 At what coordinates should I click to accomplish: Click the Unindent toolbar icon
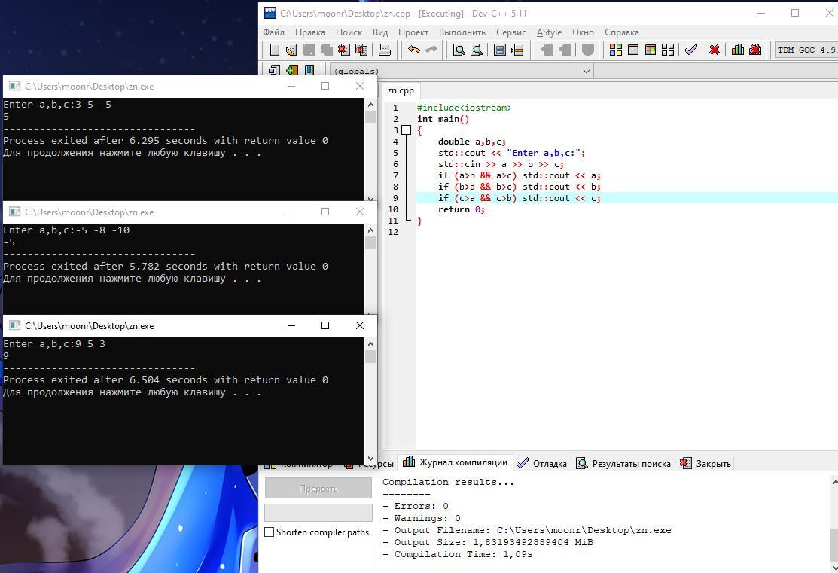click(565, 50)
